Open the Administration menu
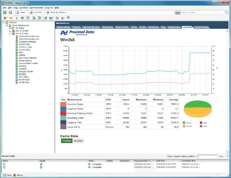 click(36, 7)
